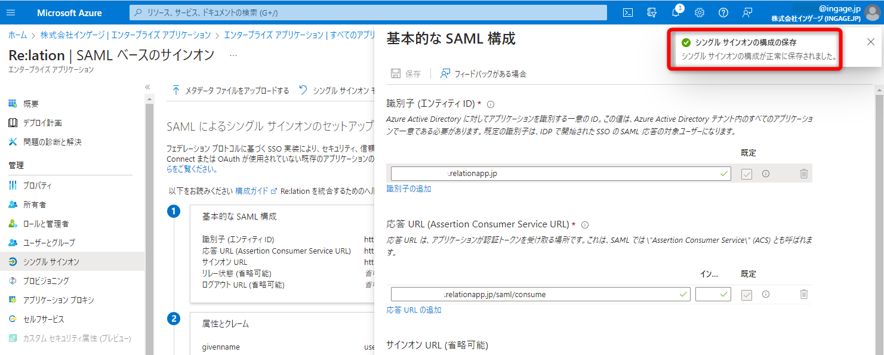Delete the relationapp.jp identifier row
Screen dimensions: 884x355
pos(804,174)
